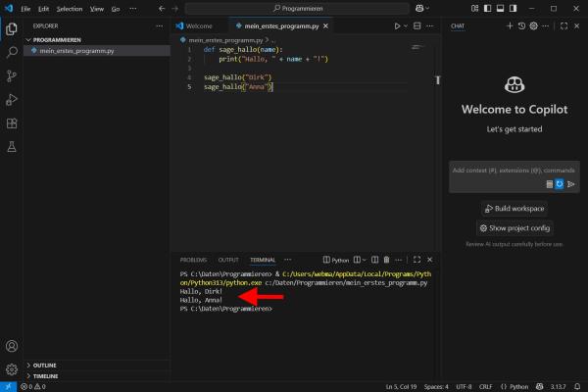Select Python interpreter 3.13.7 in status bar
Viewport: 588px width, 392px height.
558,387
